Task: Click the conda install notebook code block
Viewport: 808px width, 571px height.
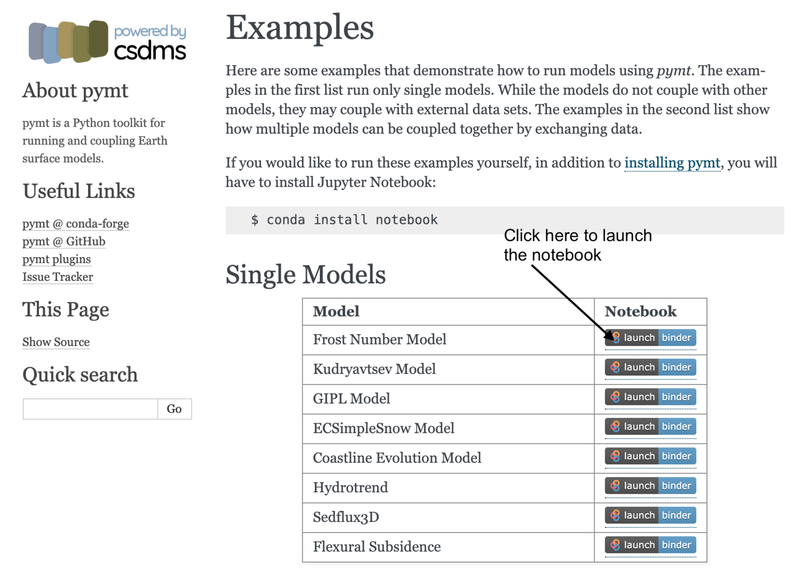Action: coord(505,220)
